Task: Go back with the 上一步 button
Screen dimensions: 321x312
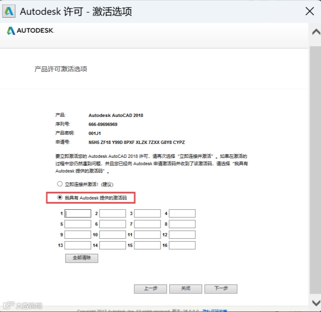Action: 151,289
